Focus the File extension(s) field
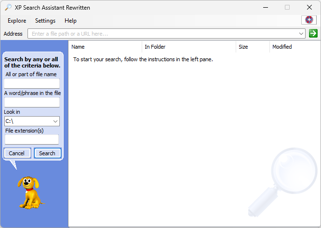The width and height of the screenshot is (321, 228). pos(32,140)
